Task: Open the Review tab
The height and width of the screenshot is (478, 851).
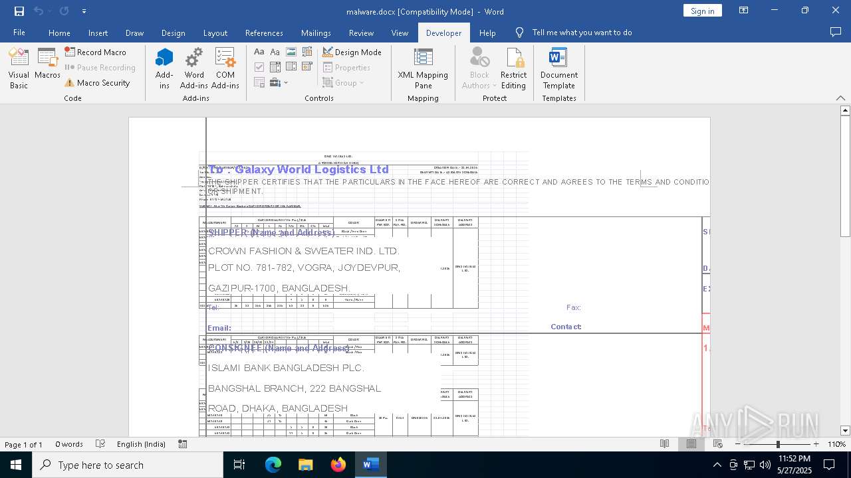Action: [x=361, y=33]
